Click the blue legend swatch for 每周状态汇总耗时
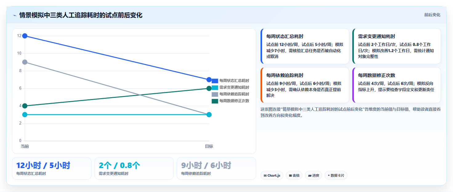The height and width of the screenshot is (192, 453). (215, 81)
